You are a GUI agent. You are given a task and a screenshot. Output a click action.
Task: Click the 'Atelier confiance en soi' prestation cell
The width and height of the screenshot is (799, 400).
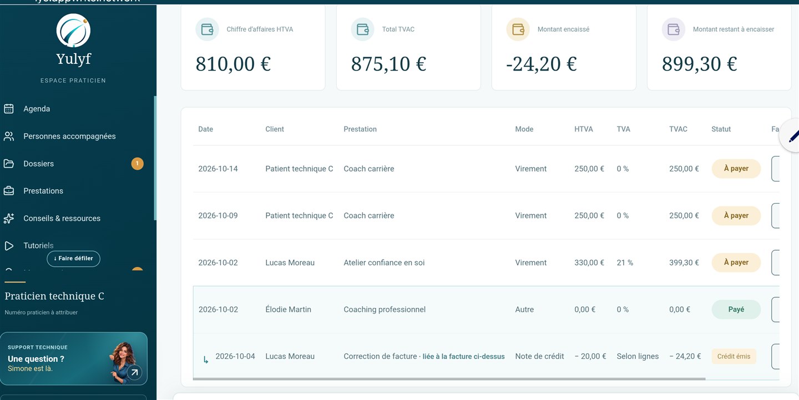click(x=384, y=262)
